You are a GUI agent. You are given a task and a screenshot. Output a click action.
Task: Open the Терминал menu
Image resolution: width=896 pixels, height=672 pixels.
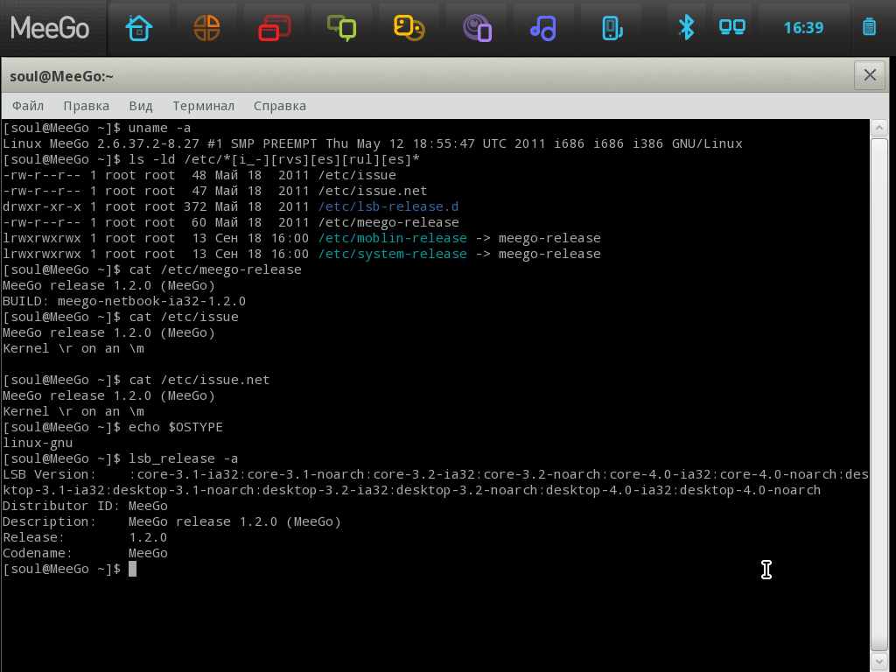(x=203, y=106)
